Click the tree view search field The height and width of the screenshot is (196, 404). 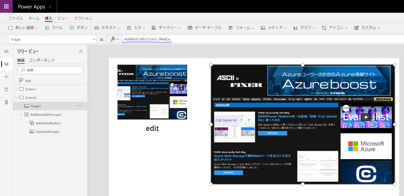(x=50, y=70)
